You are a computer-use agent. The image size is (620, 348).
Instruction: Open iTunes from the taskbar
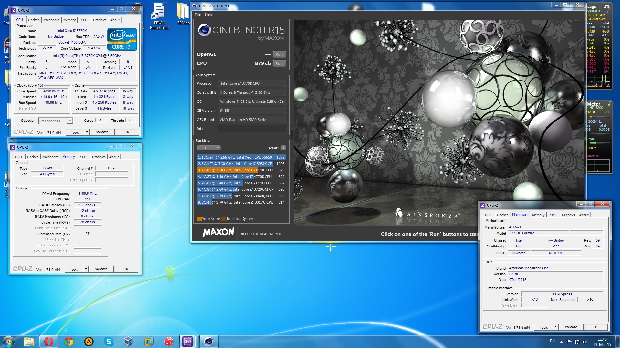click(169, 342)
